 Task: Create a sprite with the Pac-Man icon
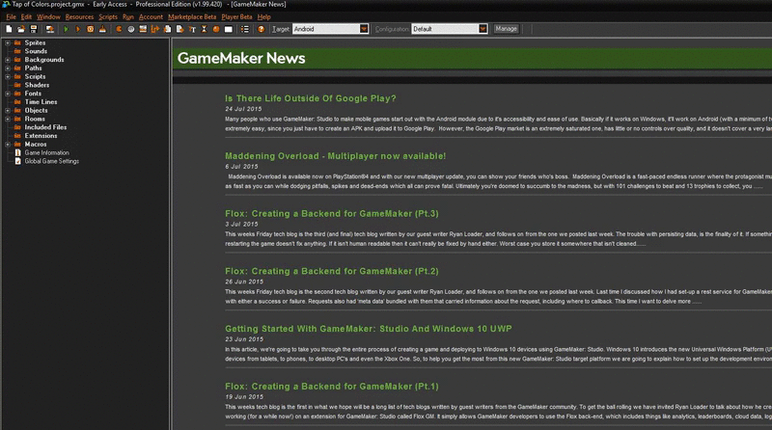tap(119, 29)
